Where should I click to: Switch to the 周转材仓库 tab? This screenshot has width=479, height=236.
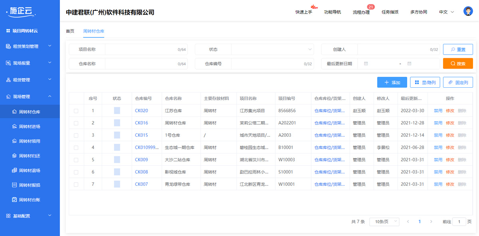[93, 31]
